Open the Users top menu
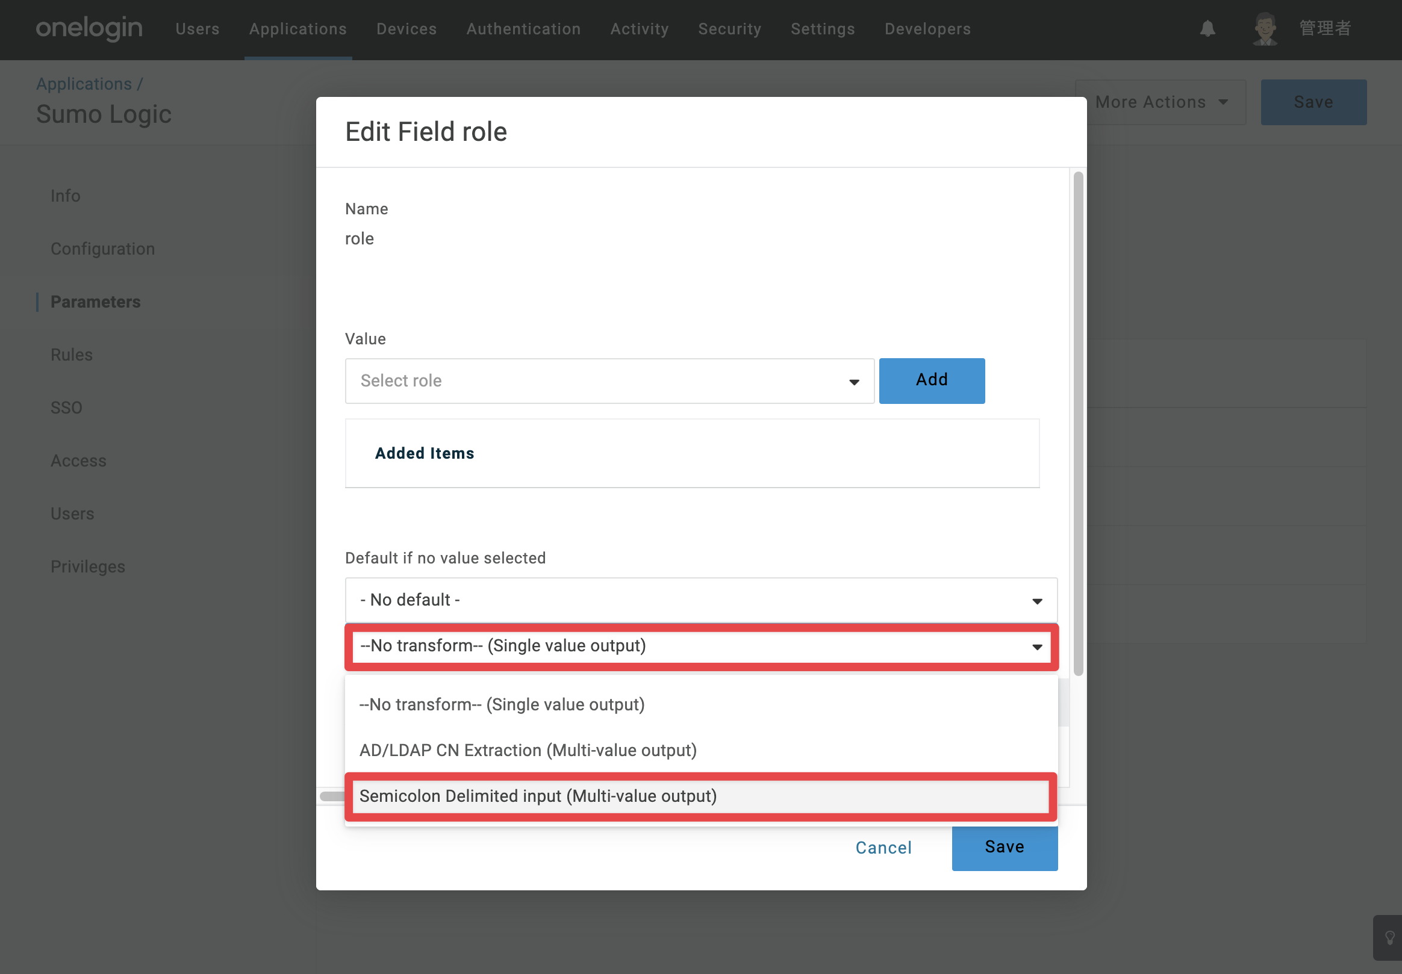 pyautogui.click(x=197, y=29)
